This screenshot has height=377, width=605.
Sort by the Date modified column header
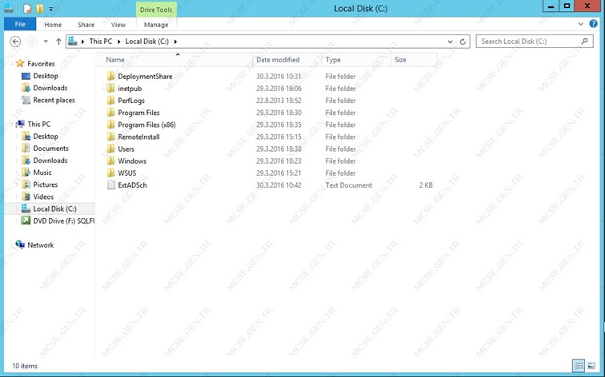pos(287,60)
